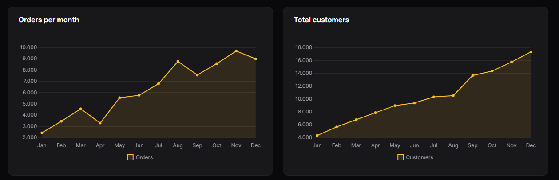Select the May data point in Customers chart
559x180 pixels.
click(395, 106)
